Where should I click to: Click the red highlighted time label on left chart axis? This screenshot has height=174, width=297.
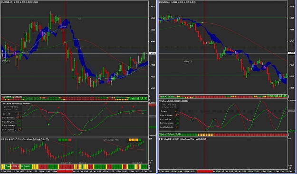tap(65, 171)
